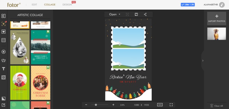Click the save floppy disk icon
The height and width of the screenshot is (109, 229).
click(136, 14)
